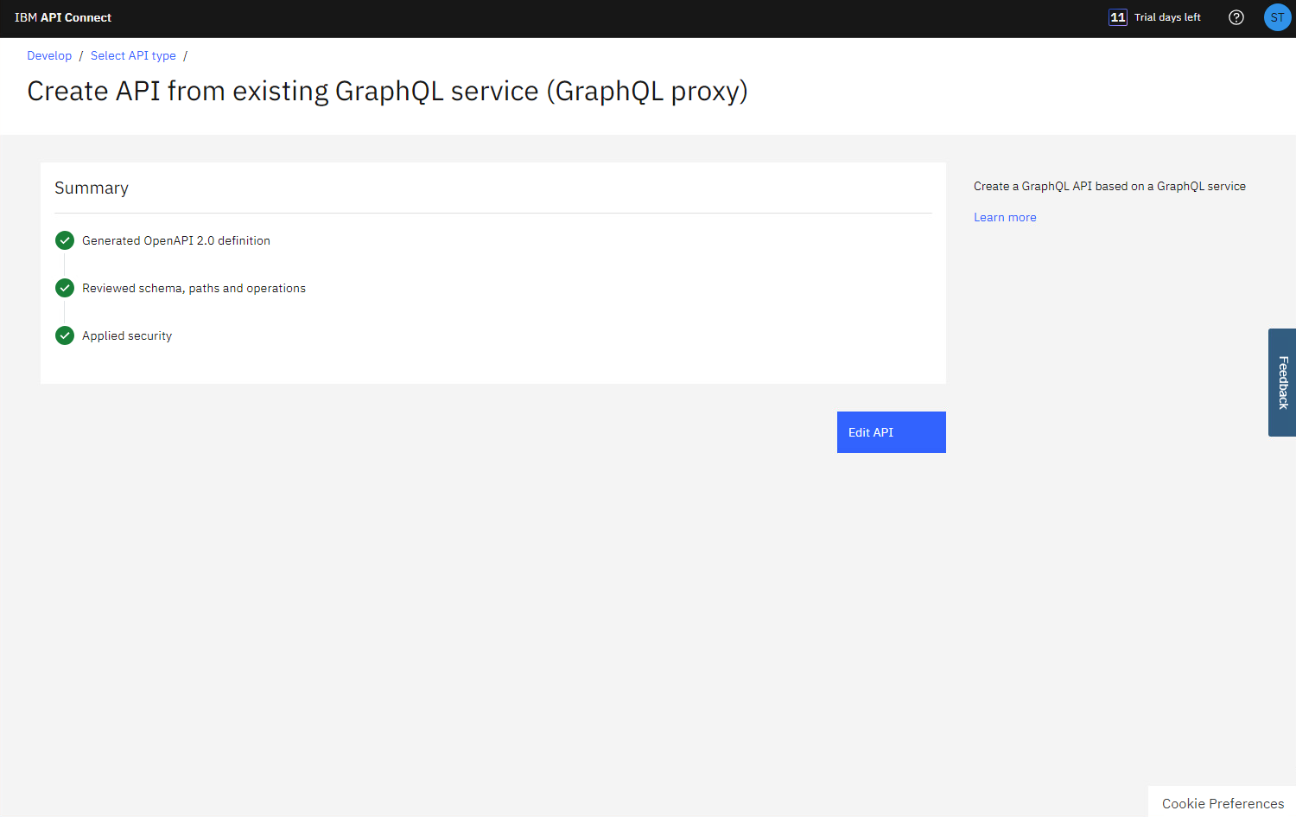Click green checkmark beside Reviewed schema step
This screenshot has width=1296, height=817.
coord(65,288)
